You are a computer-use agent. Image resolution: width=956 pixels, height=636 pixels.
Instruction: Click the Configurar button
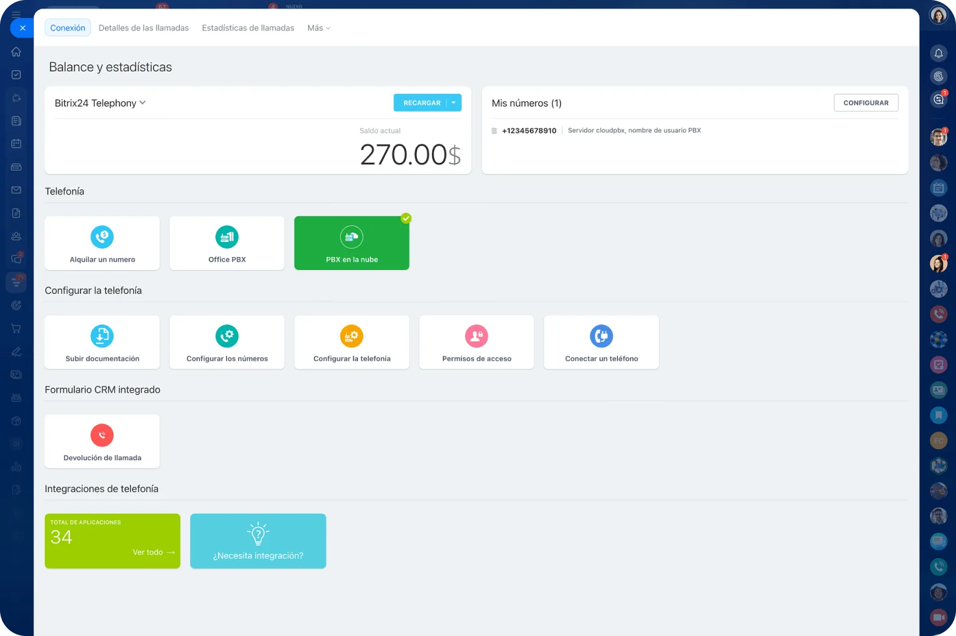coord(865,103)
